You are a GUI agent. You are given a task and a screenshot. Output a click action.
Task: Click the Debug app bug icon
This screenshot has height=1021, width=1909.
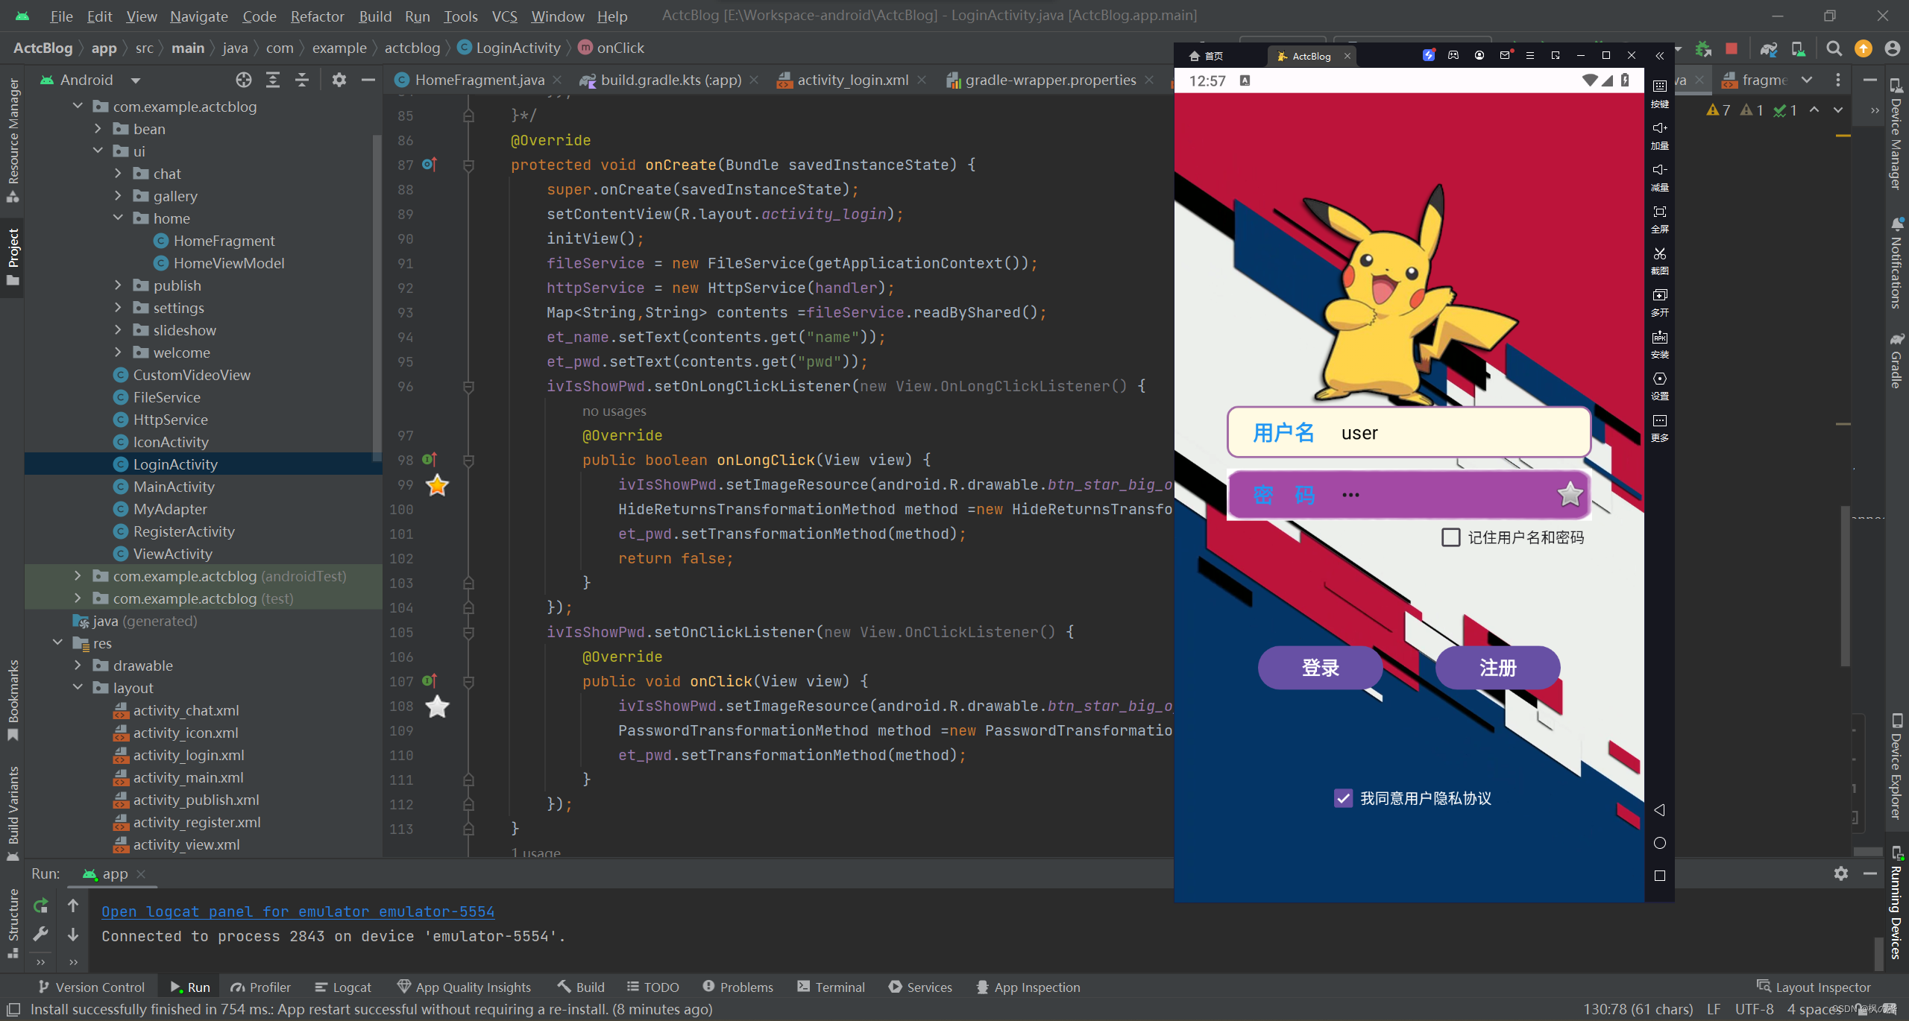click(x=1703, y=48)
